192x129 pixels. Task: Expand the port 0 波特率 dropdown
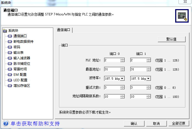click(x=122, y=79)
